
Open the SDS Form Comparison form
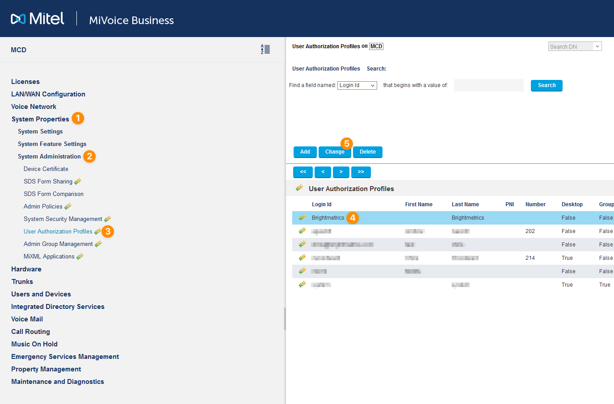point(54,194)
